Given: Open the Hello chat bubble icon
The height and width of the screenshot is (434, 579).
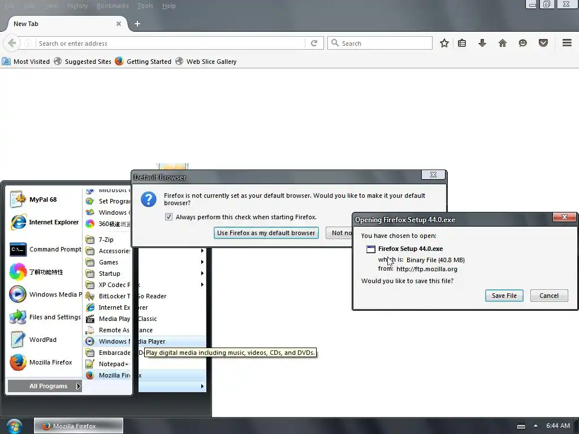Looking at the screenshot, I should (x=523, y=43).
